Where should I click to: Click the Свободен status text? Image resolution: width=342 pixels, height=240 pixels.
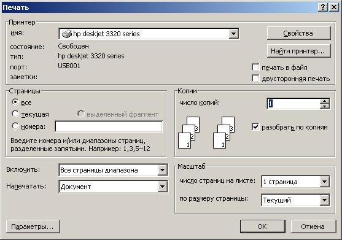click(73, 46)
